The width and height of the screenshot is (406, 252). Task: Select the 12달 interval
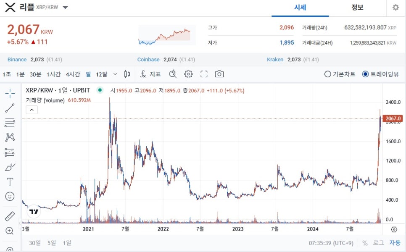pos(102,74)
